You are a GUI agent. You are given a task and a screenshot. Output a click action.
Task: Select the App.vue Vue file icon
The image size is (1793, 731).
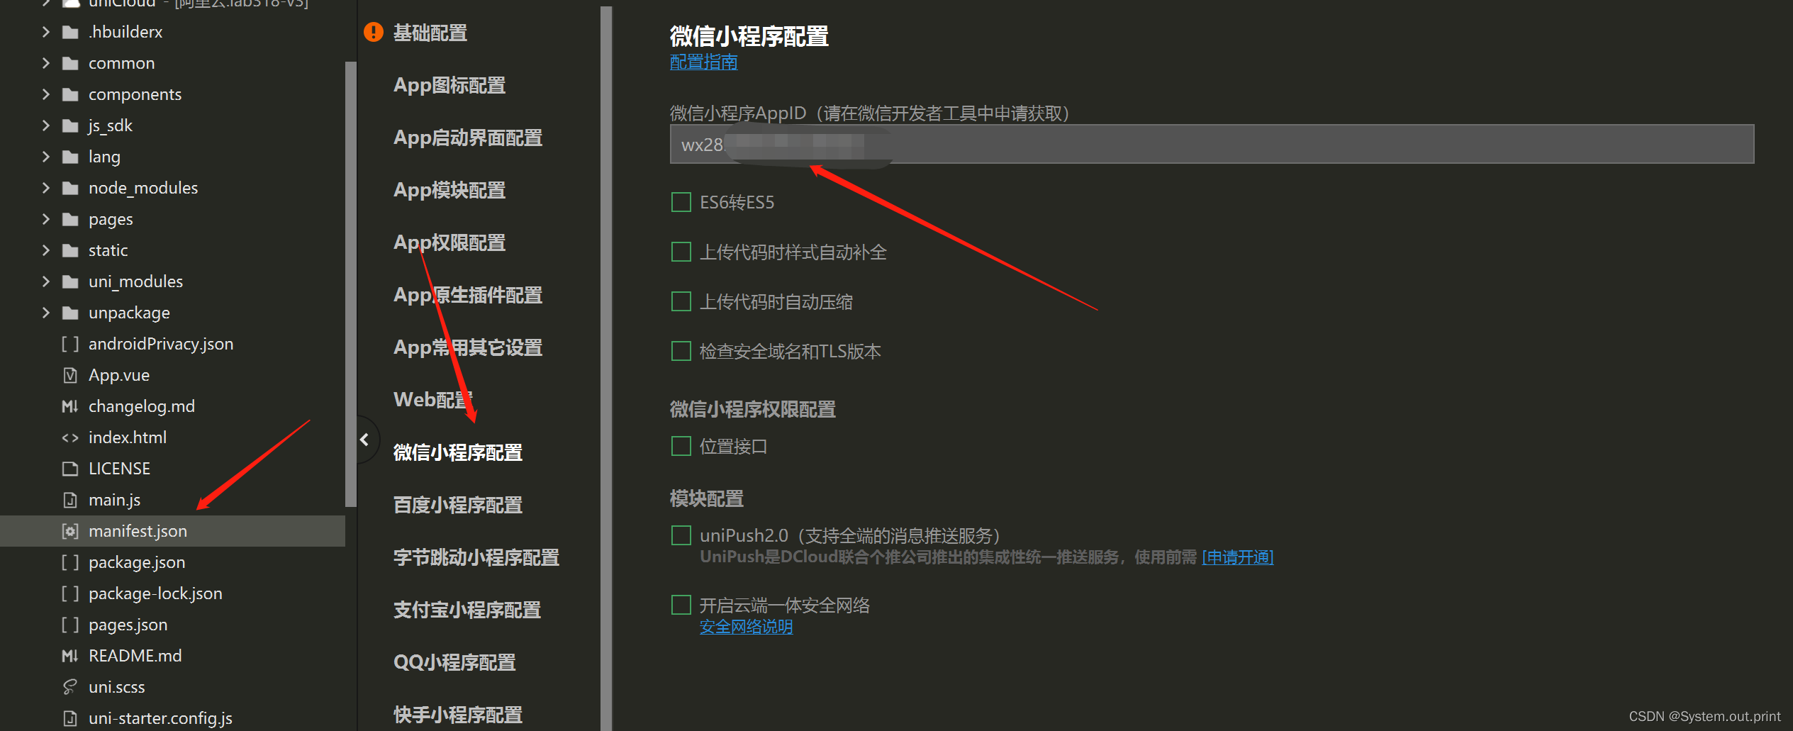(69, 374)
